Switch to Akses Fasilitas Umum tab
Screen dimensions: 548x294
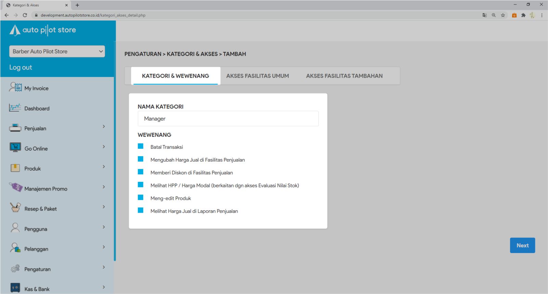pyautogui.click(x=257, y=76)
